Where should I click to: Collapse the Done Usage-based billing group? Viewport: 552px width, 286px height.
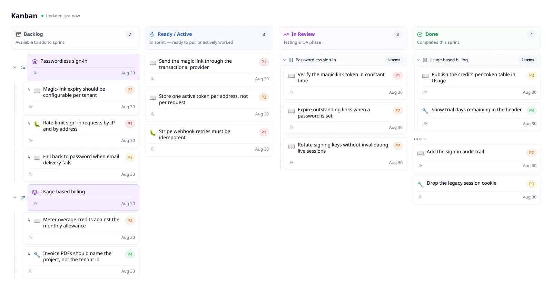pos(418,60)
